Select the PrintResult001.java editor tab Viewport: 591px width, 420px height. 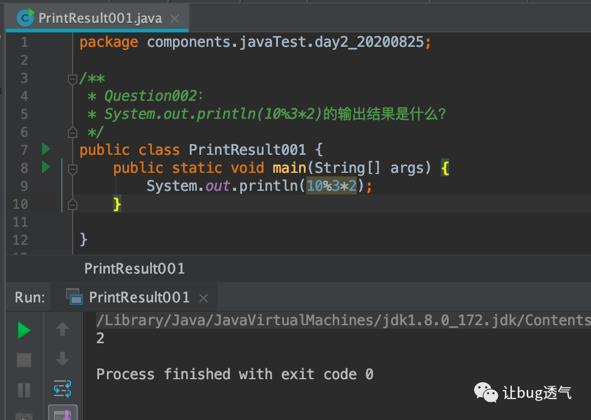(97, 18)
